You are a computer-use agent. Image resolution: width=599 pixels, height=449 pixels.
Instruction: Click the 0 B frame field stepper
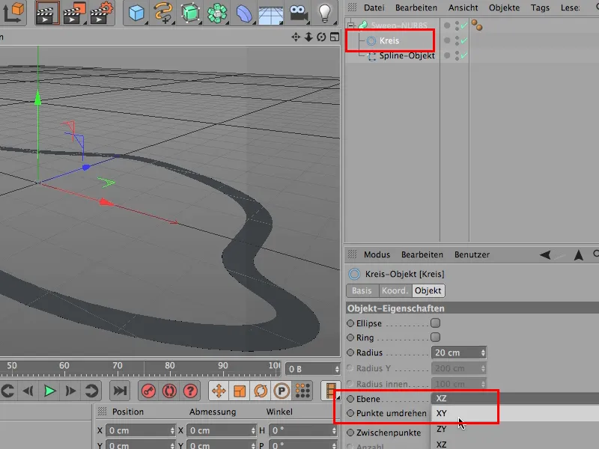[x=337, y=369]
